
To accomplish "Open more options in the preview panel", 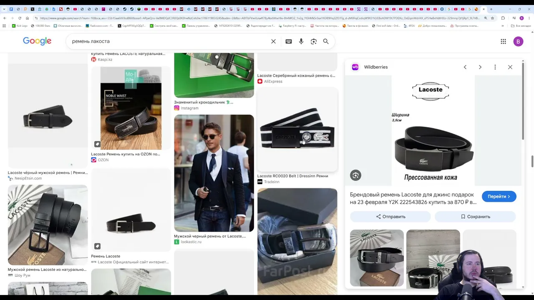I will tap(495, 67).
